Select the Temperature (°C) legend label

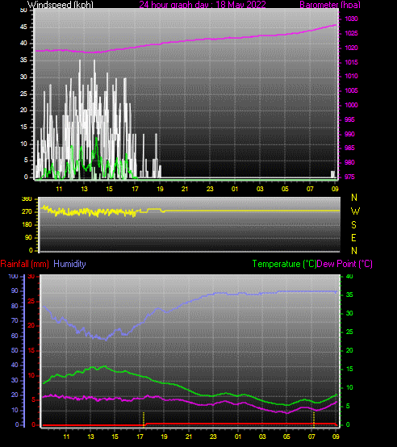click(284, 264)
